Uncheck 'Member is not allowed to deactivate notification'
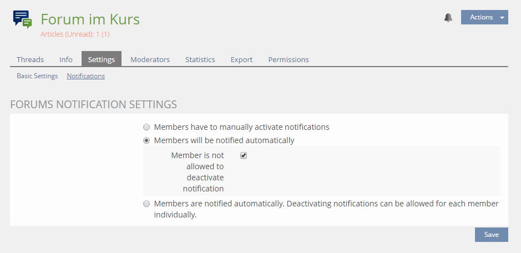This screenshot has height=253, width=521. 244,155
